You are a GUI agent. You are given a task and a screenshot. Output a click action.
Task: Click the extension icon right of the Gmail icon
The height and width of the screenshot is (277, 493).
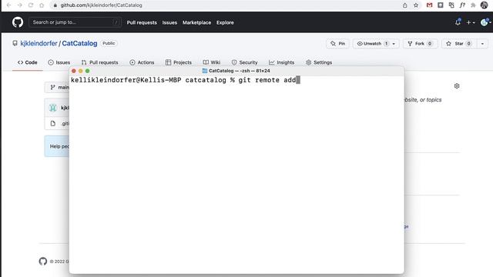[x=441, y=5]
